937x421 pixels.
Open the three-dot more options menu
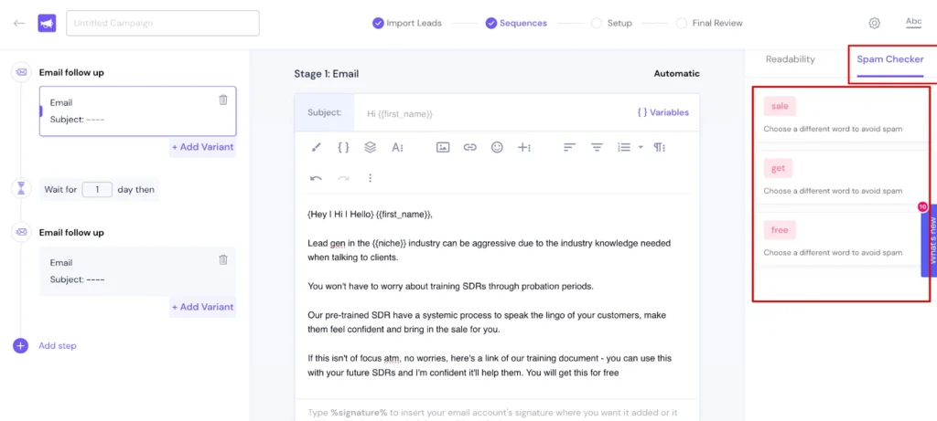[x=371, y=178]
